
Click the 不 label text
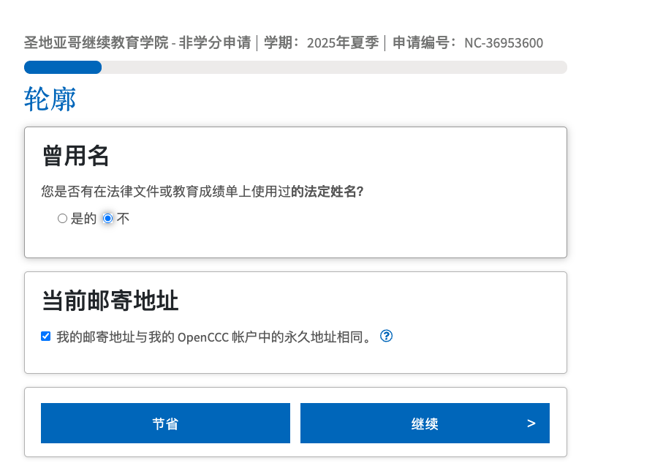[123, 219]
